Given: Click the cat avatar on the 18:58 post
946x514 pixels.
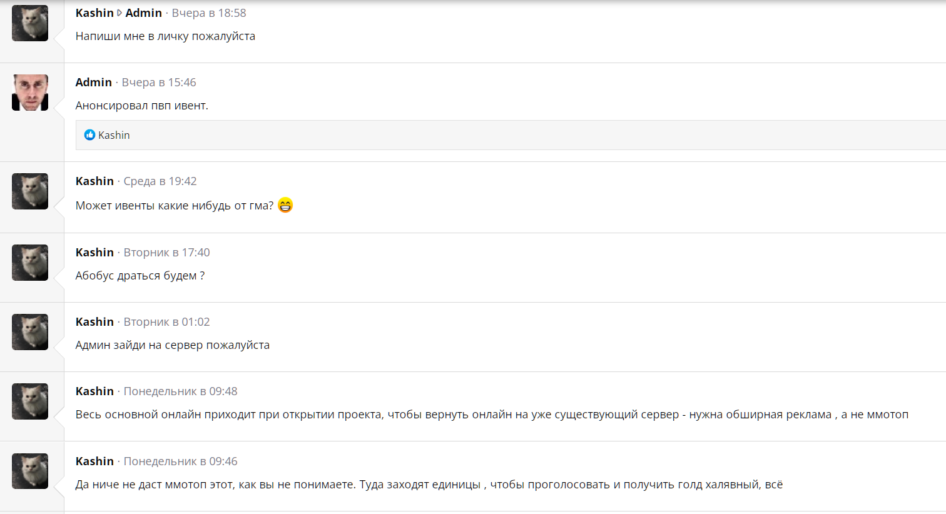Looking at the screenshot, I should (x=30, y=23).
